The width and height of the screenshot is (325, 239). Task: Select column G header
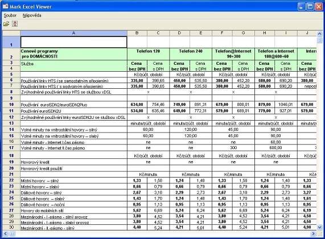[x=244, y=33]
